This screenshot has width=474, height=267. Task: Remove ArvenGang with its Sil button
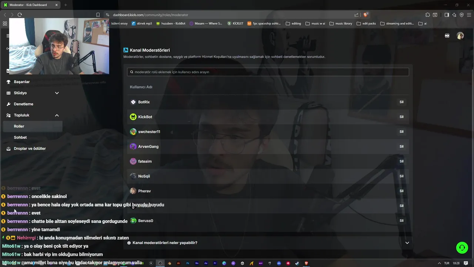401,146
